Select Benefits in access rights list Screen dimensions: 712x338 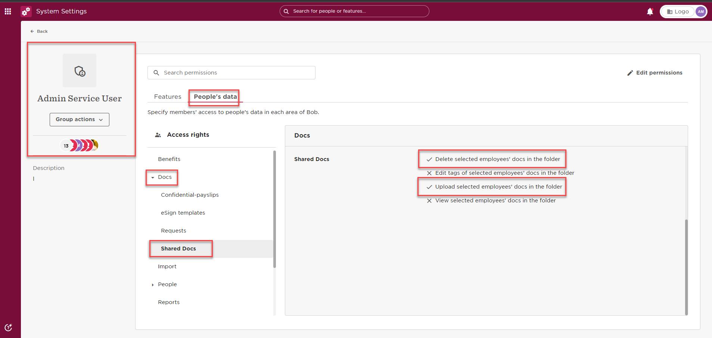[169, 159]
